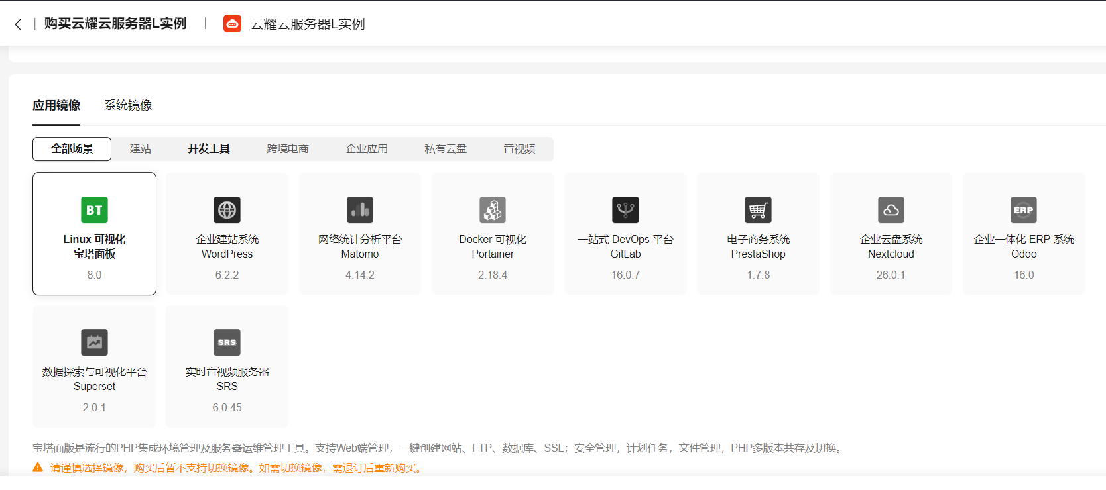1106x490 pixels.
Task: Click the Odoo version 16.0 text
Action: click(x=1024, y=275)
